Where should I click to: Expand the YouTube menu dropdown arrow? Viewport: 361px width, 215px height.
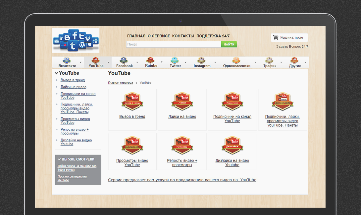click(x=108, y=62)
